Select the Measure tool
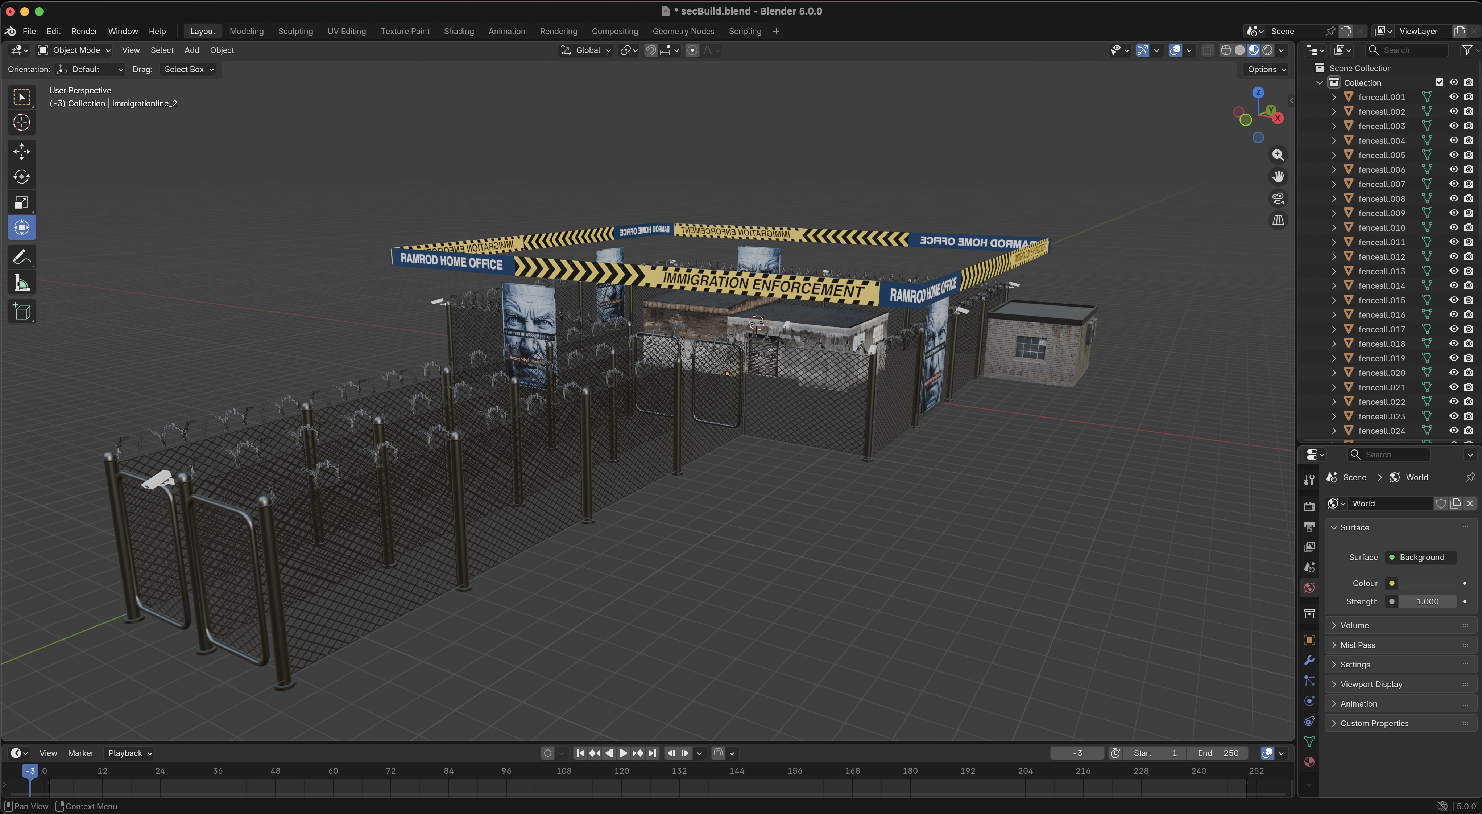This screenshot has width=1482, height=814. [x=22, y=283]
